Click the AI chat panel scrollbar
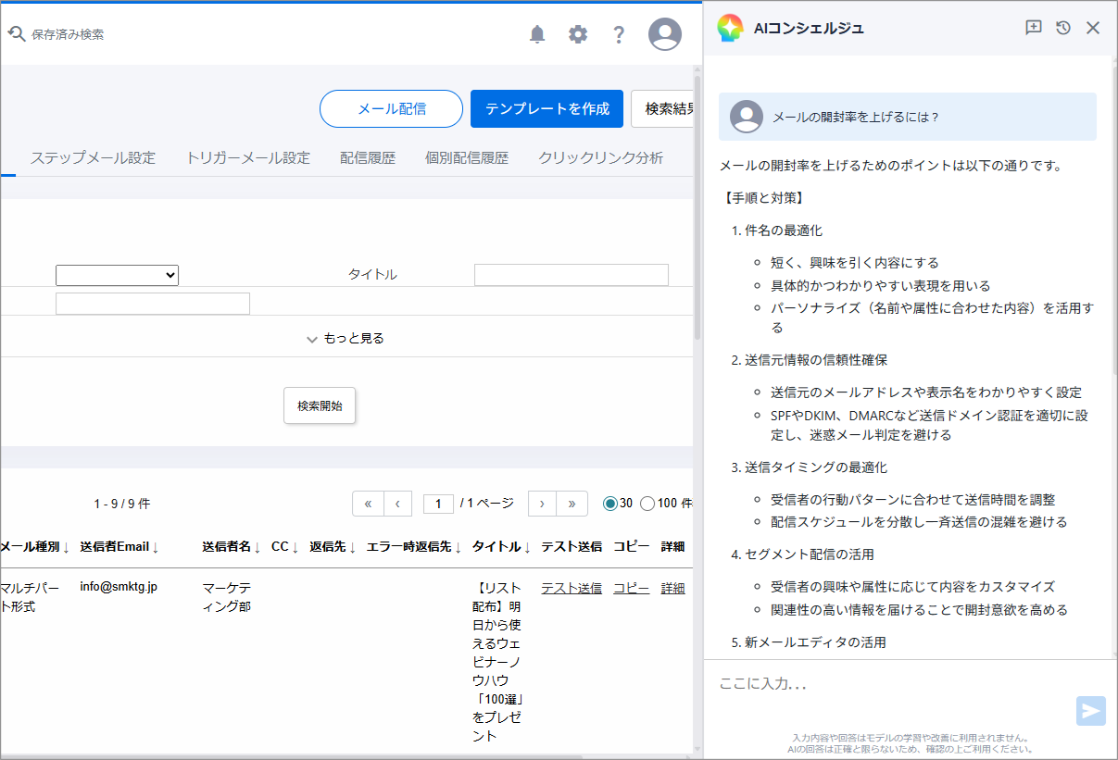Image resolution: width=1118 pixels, height=760 pixels. [x=1114, y=222]
